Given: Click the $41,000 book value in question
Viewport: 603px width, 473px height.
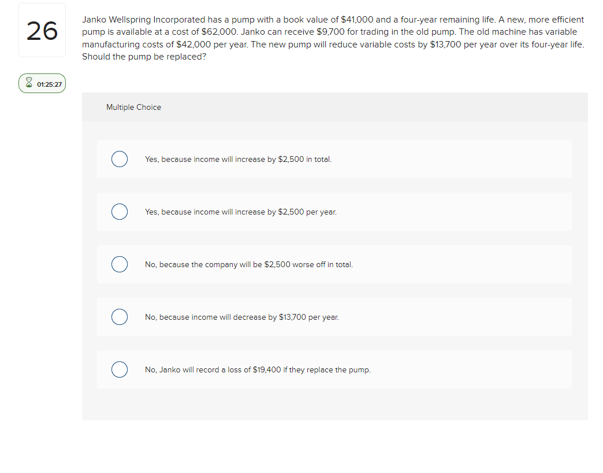Looking at the screenshot, I should pyautogui.click(x=357, y=20).
